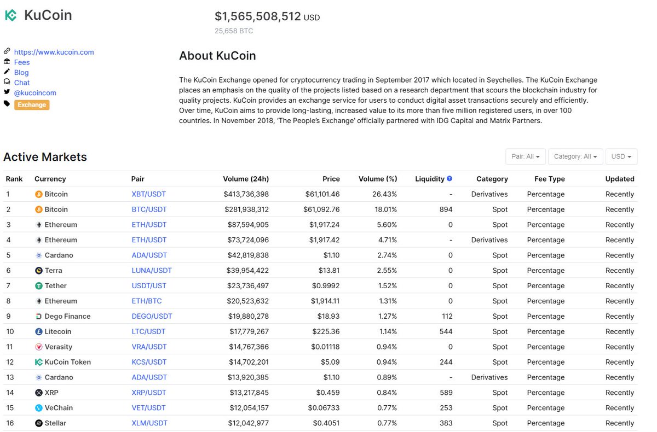Click the speech bubble icon by Chat
657x432 pixels.
7,82
